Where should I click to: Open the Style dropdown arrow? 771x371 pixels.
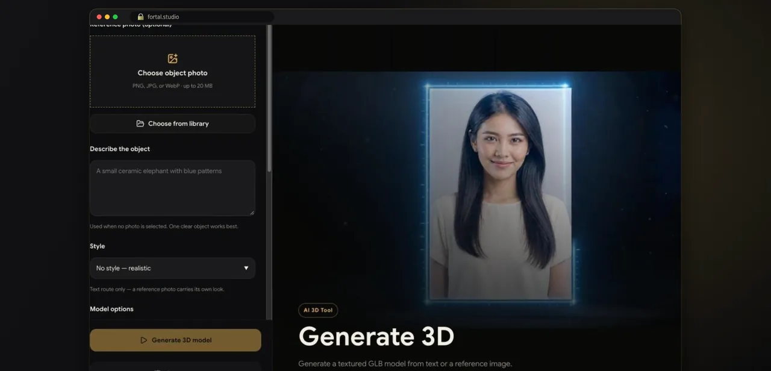pos(246,268)
